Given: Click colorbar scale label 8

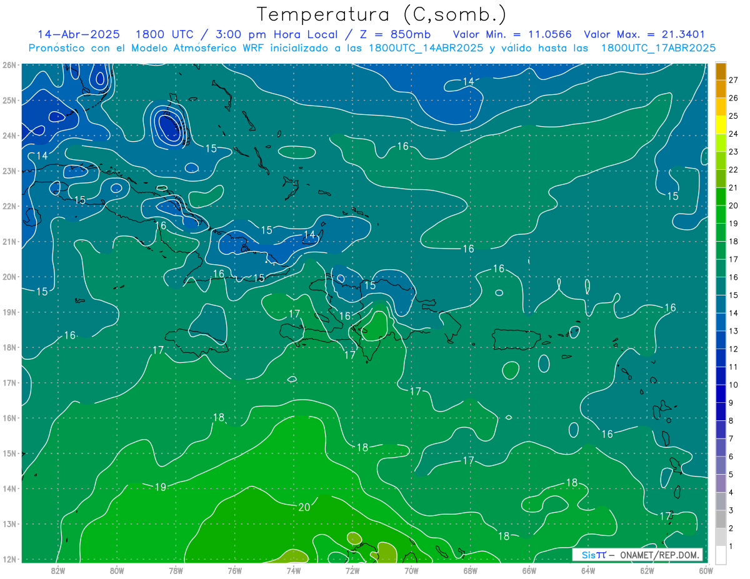Looking at the screenshot, I should coord(731,421).
